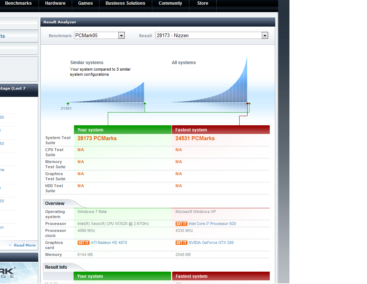Viewport: 367px width, 284px height.
Task: Open Business Solutions menu
Action: pos(125,3)
